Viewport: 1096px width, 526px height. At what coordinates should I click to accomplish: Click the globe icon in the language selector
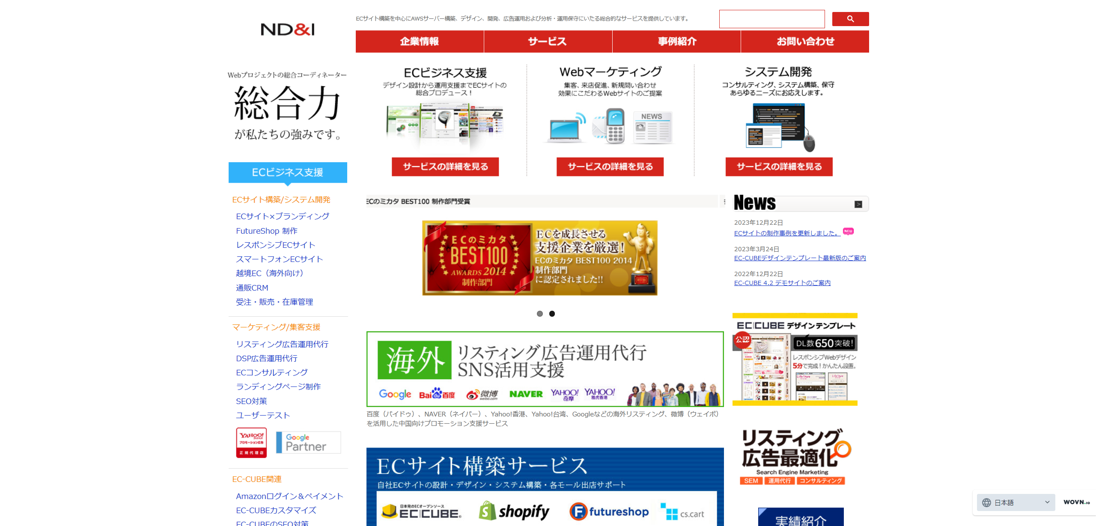point(986,502)
